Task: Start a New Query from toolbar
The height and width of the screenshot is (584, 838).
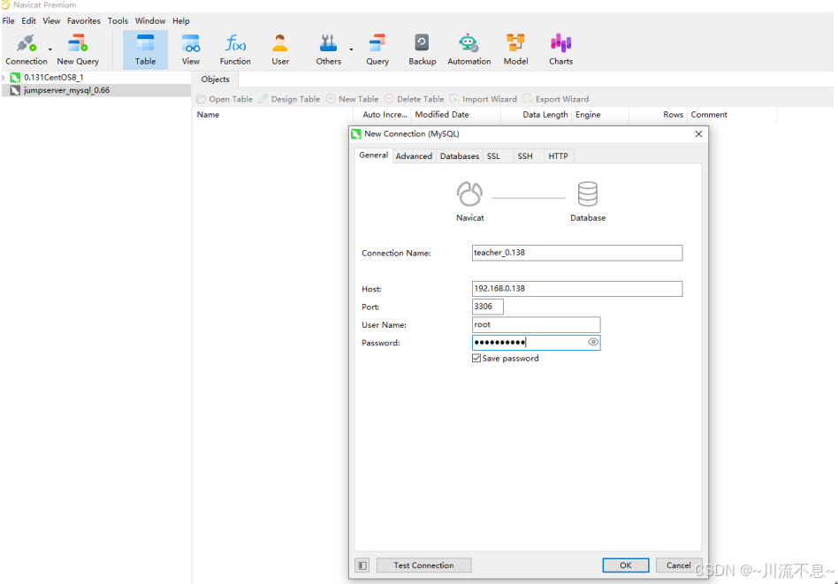Action: click(x=78, y=49)
